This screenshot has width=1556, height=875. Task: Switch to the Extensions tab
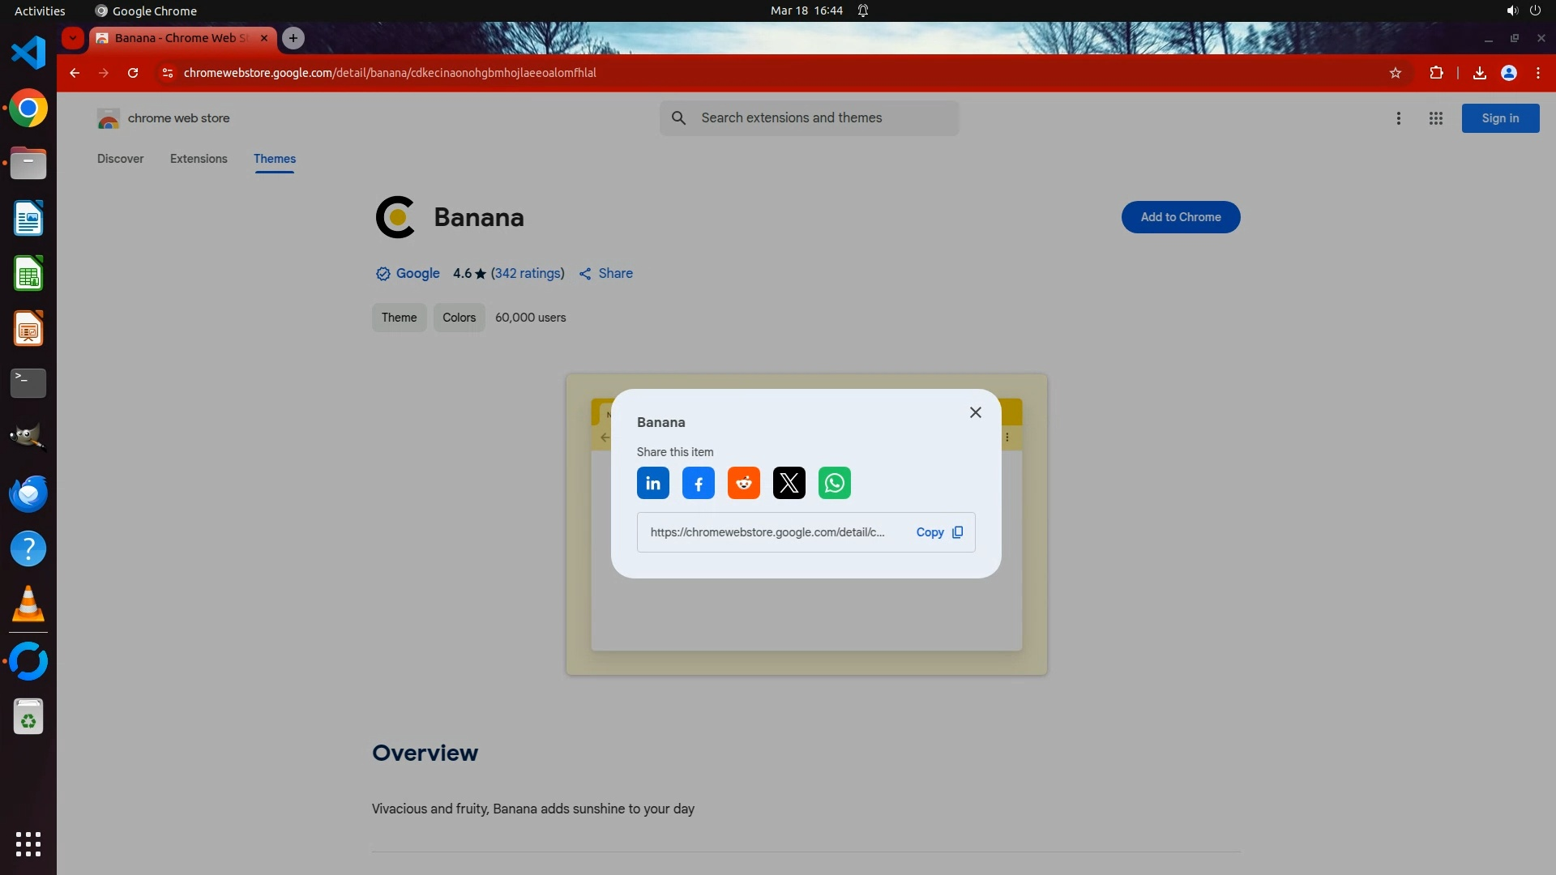coord(199,159)
